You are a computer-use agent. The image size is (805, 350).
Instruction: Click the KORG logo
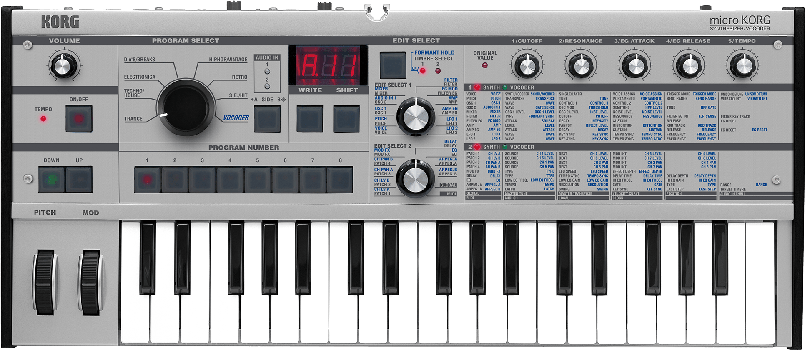(60, 22)
